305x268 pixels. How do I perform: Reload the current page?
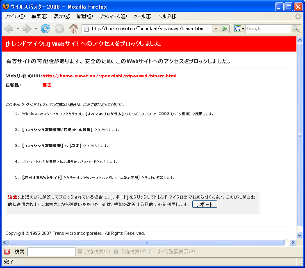(x=46, y=29)
